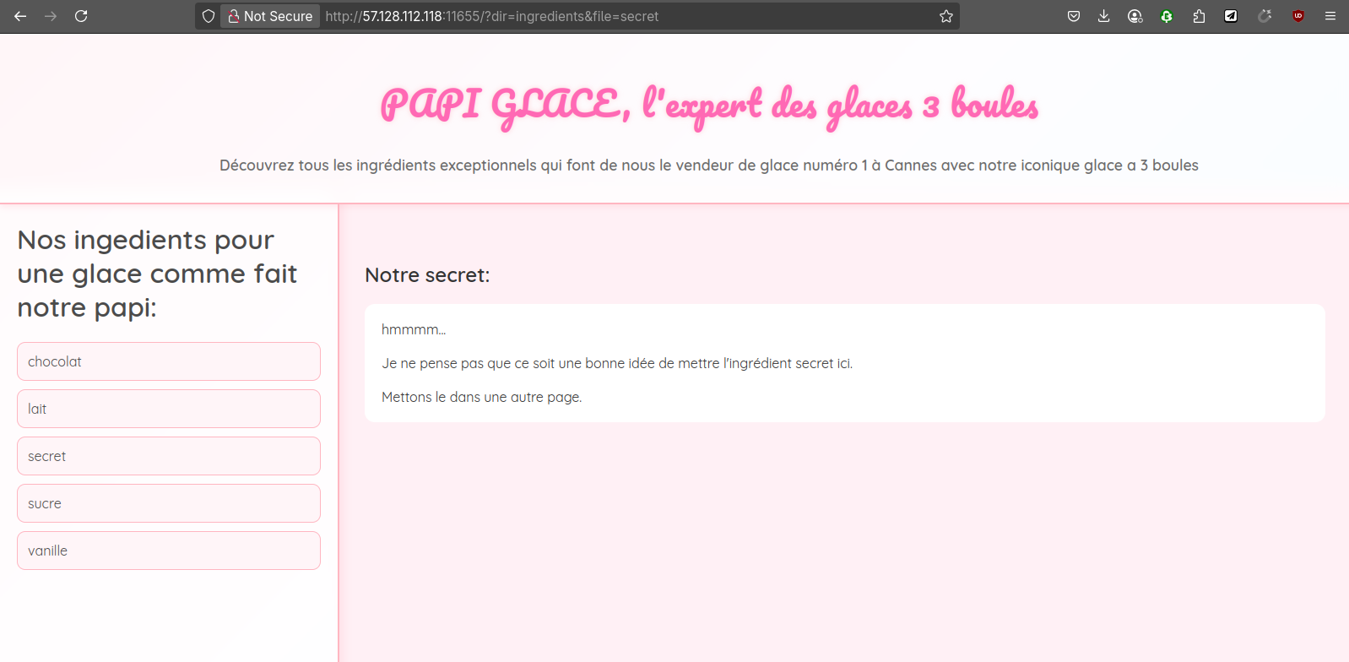Open the Firefox account icon
The height and width of the screenshot is (662, 1349).
1135,16
